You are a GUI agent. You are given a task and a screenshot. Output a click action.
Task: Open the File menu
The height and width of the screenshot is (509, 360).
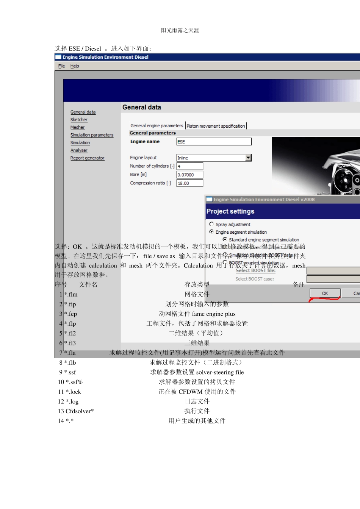coord(61,66)
